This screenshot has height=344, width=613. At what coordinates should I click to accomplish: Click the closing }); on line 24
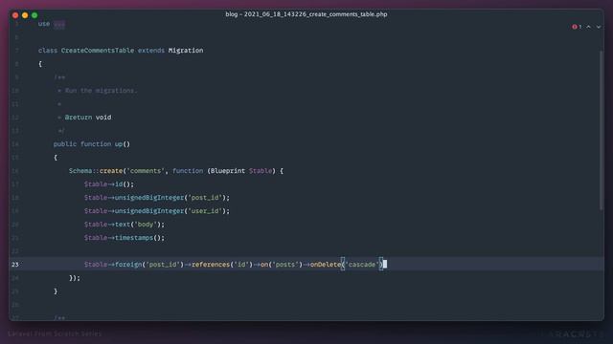coord(75,278)
